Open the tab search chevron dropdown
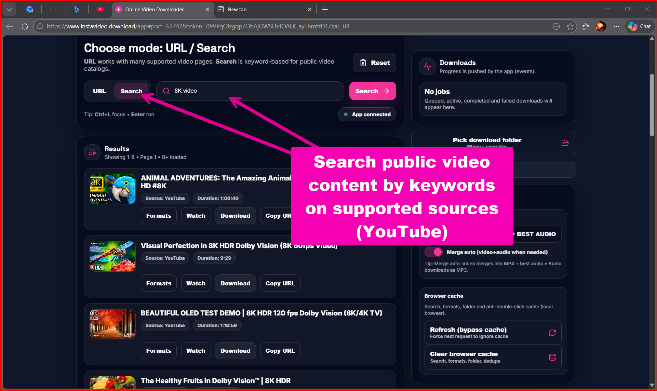This screenshot has width=657, height=391. point(9,9)
